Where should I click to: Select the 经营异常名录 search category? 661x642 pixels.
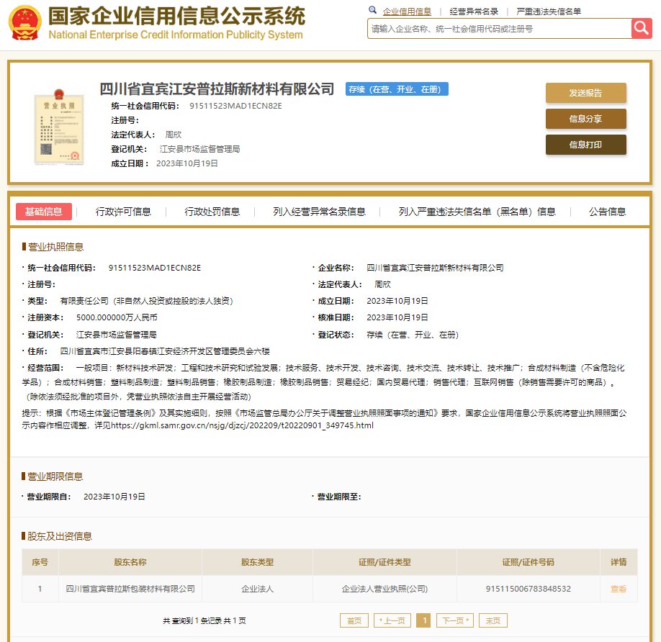tap(474, 12)
